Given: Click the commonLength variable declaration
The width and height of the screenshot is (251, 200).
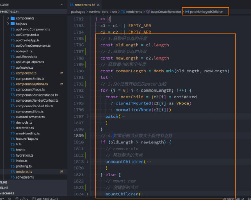Looking at the screenshot, I should (x=130, y=71).
